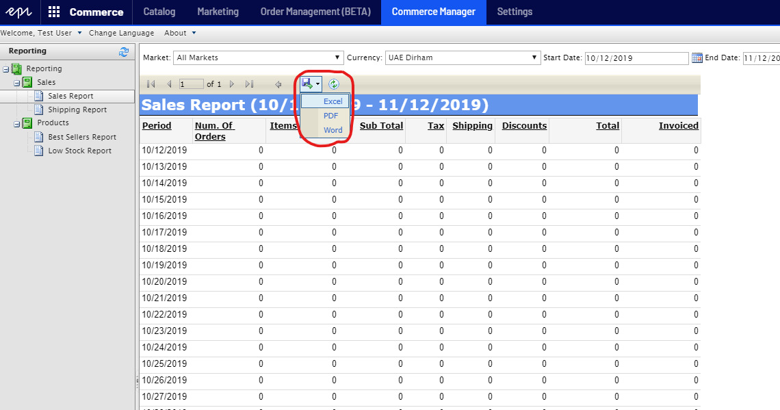
Task: Open the Start Date calendar picker icon
Action: pyautogui.click(x=697, y=58)
